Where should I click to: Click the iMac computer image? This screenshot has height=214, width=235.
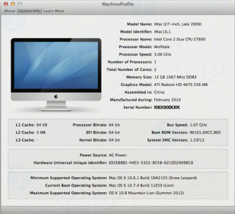(56, 74)
